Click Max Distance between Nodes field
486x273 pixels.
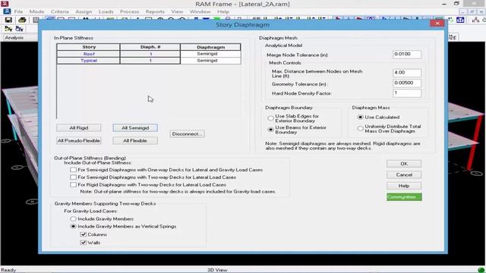[407, 73]
